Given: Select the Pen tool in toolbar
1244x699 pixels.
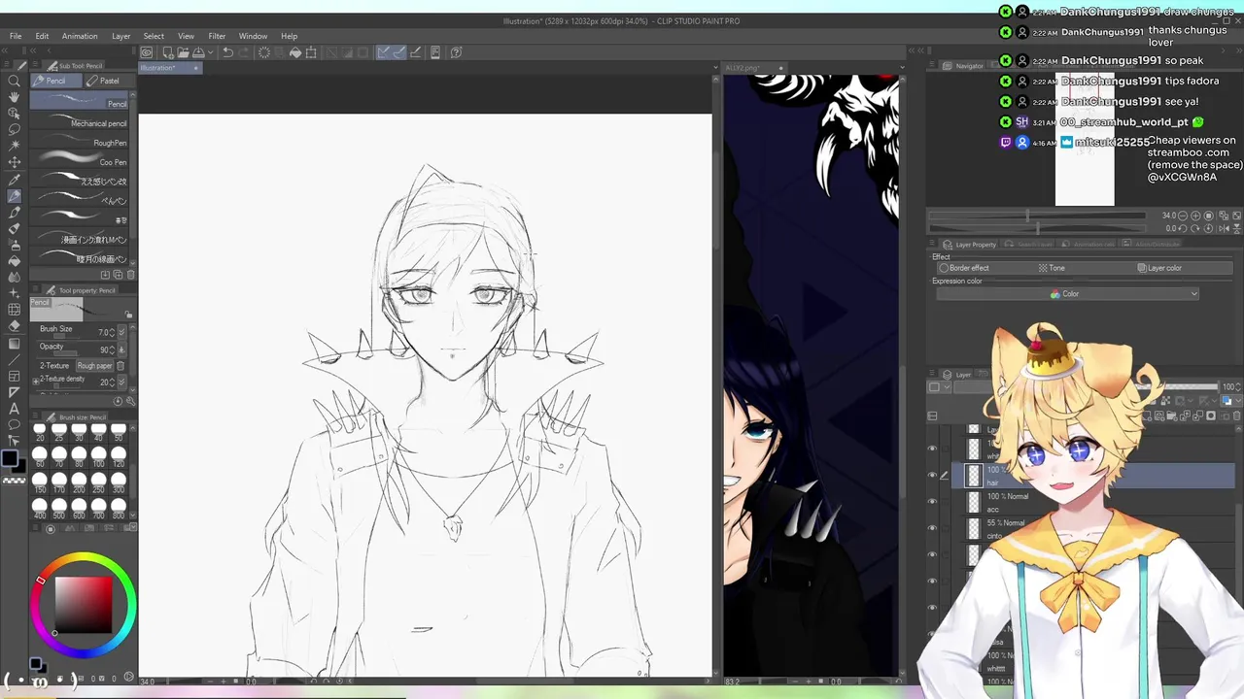Looking at the screenshot, I should pos(14,196).
